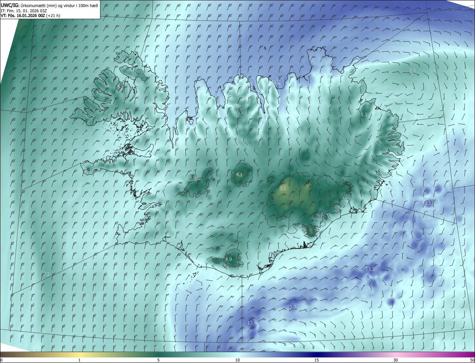Click the 12.2 value on the north coast

coord(276,82)
